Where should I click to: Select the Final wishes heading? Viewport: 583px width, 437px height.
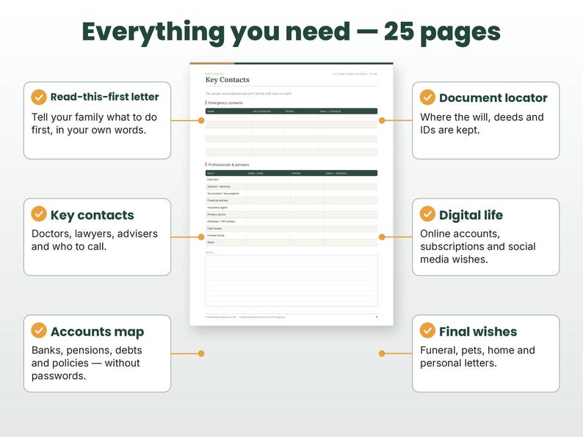[478, 331]
